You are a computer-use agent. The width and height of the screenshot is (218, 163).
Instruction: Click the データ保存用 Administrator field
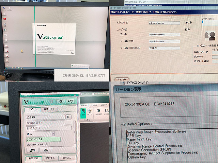(x=164, y=41)
